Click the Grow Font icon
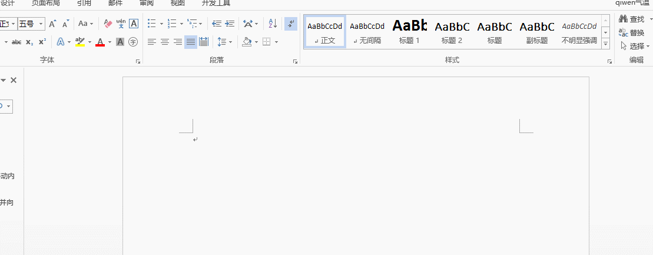The height and width of the screenshot is (255, 653). [x=52, y=24]
